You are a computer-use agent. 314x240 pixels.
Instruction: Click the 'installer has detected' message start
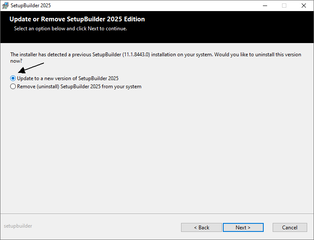click(38, 55)
